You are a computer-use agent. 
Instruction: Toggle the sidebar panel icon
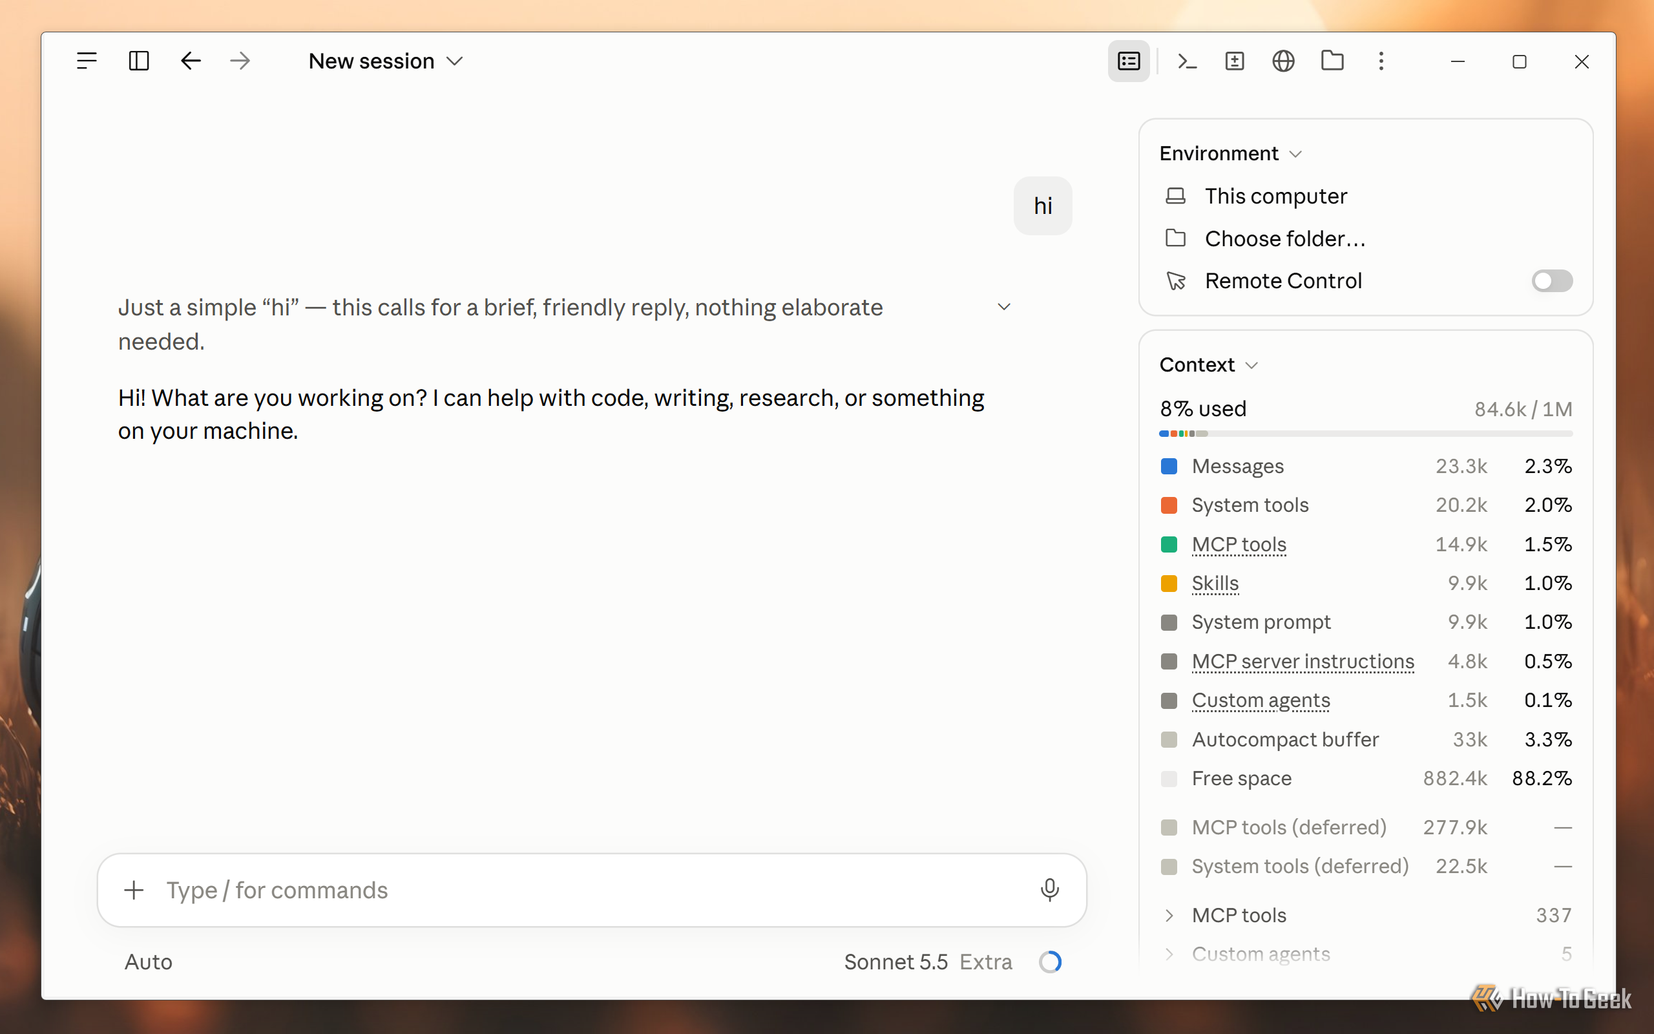[139, 61]
